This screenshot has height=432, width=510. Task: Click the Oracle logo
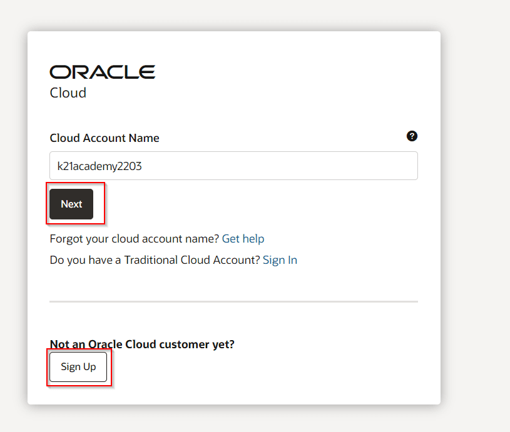click(x=102, y=72)
